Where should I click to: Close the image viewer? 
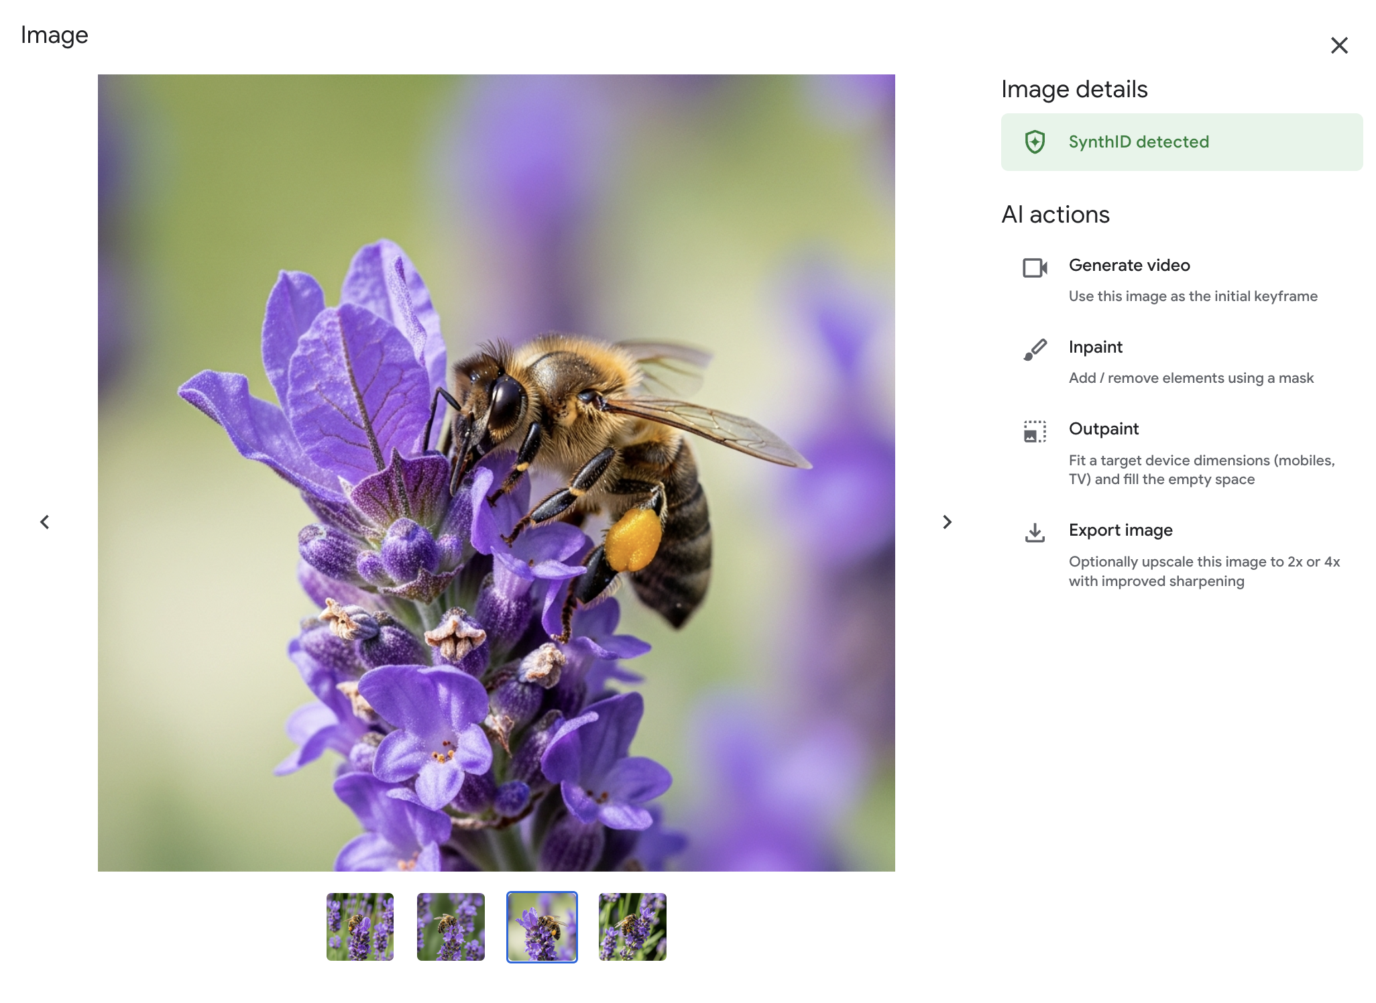[x=1340, y=45]
